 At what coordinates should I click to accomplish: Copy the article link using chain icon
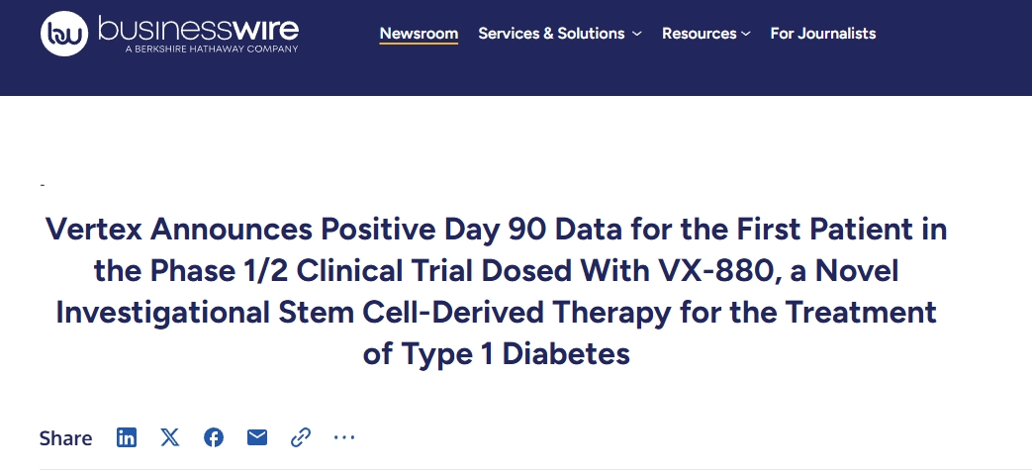tap(301, 437)
